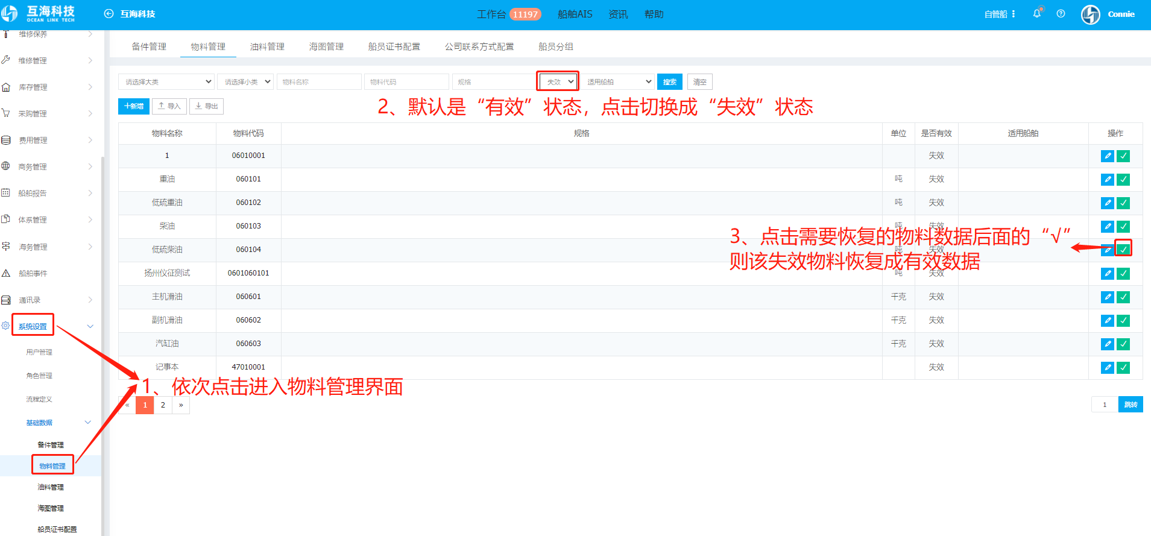Click the back arrow icon beside 互海科技

[109, 14]
